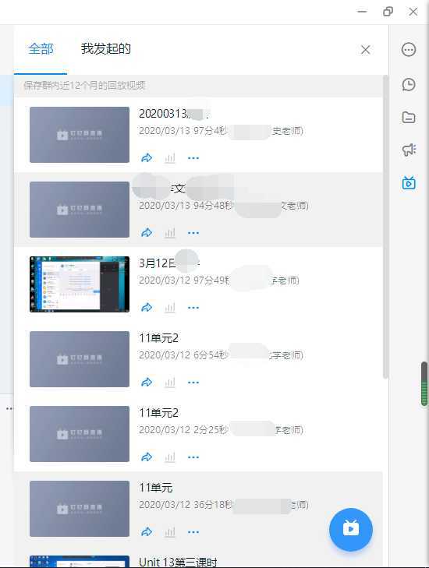The image size is (429, 568).
Task: Switch to the 全部 tab
Action: coord(41,48)
